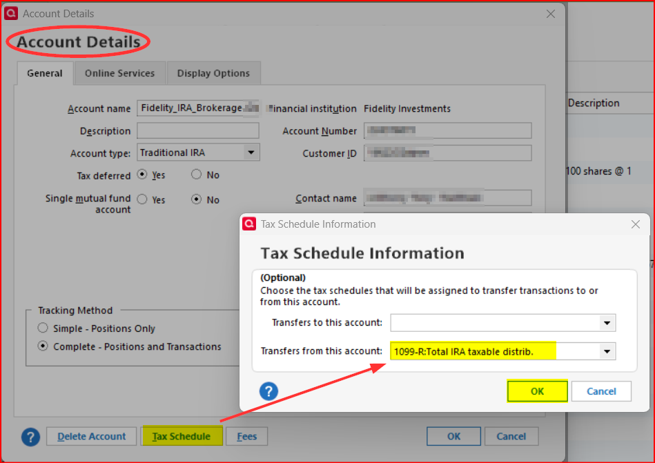Image resolution: width=655 pixels, height=463 pixels.
Task: Click the help icon in Tax Schedule Information dialog
Action: (268, 391)
